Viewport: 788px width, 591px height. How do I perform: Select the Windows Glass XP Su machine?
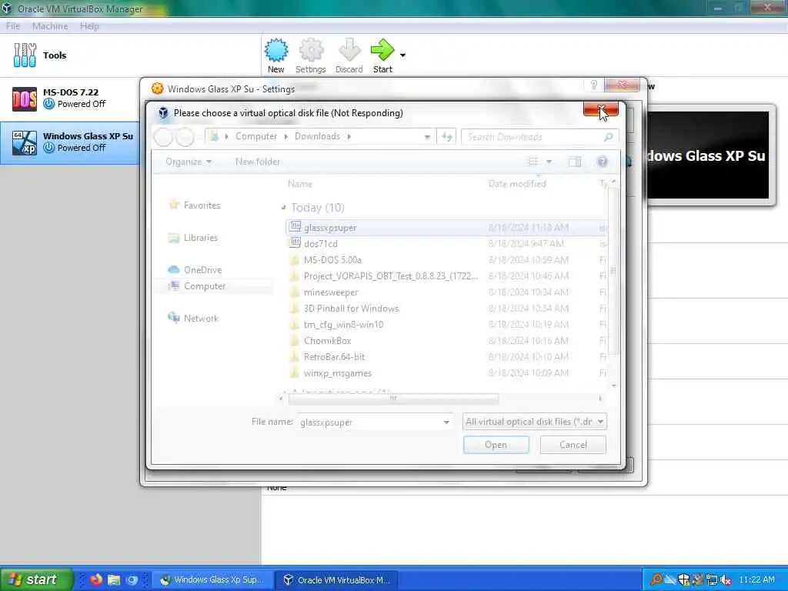click(x=70, y=142)
